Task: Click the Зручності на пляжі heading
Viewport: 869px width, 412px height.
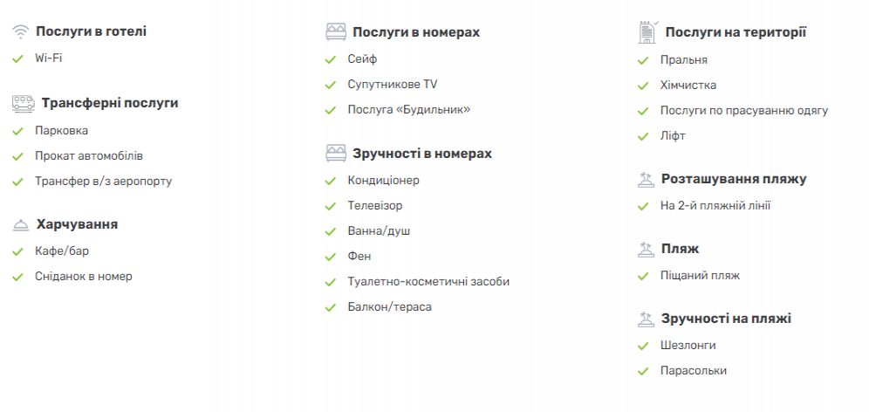Action: click(726, 319)
